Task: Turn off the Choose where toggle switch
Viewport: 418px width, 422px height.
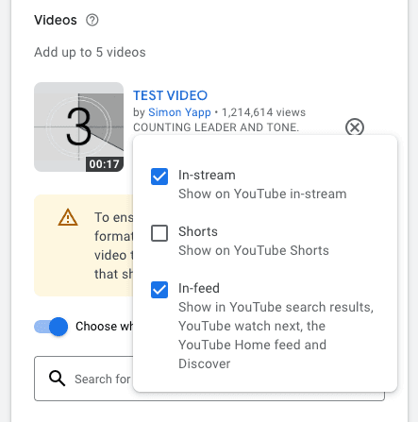Action: tap(51, 327)
